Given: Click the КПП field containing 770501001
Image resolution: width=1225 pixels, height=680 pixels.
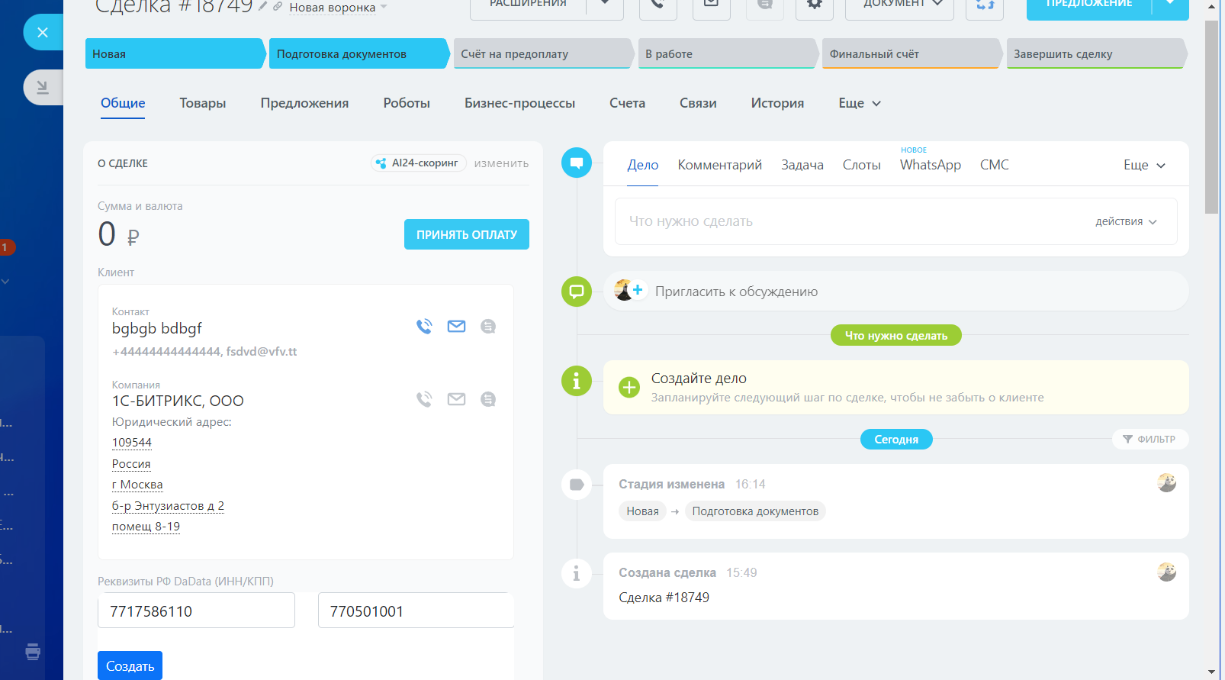Looking at the screenshot, I should click(416, 611).
